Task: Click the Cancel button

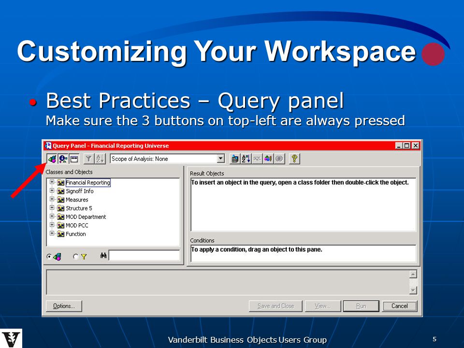Action: [400, 306]
